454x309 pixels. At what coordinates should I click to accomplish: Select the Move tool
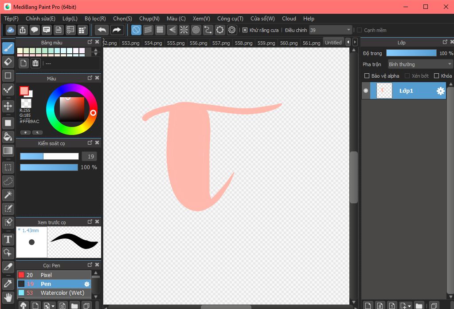[8, 106]
